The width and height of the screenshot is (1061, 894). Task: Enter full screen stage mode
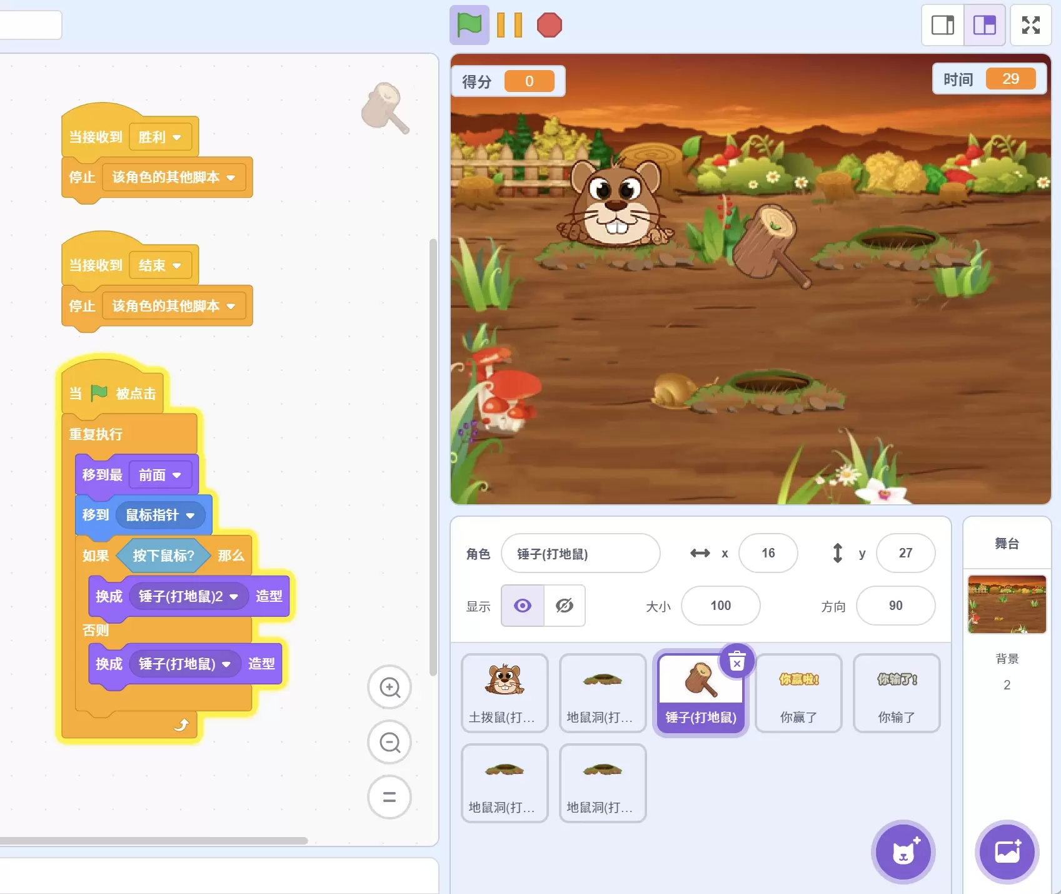tap(1031, 25)
